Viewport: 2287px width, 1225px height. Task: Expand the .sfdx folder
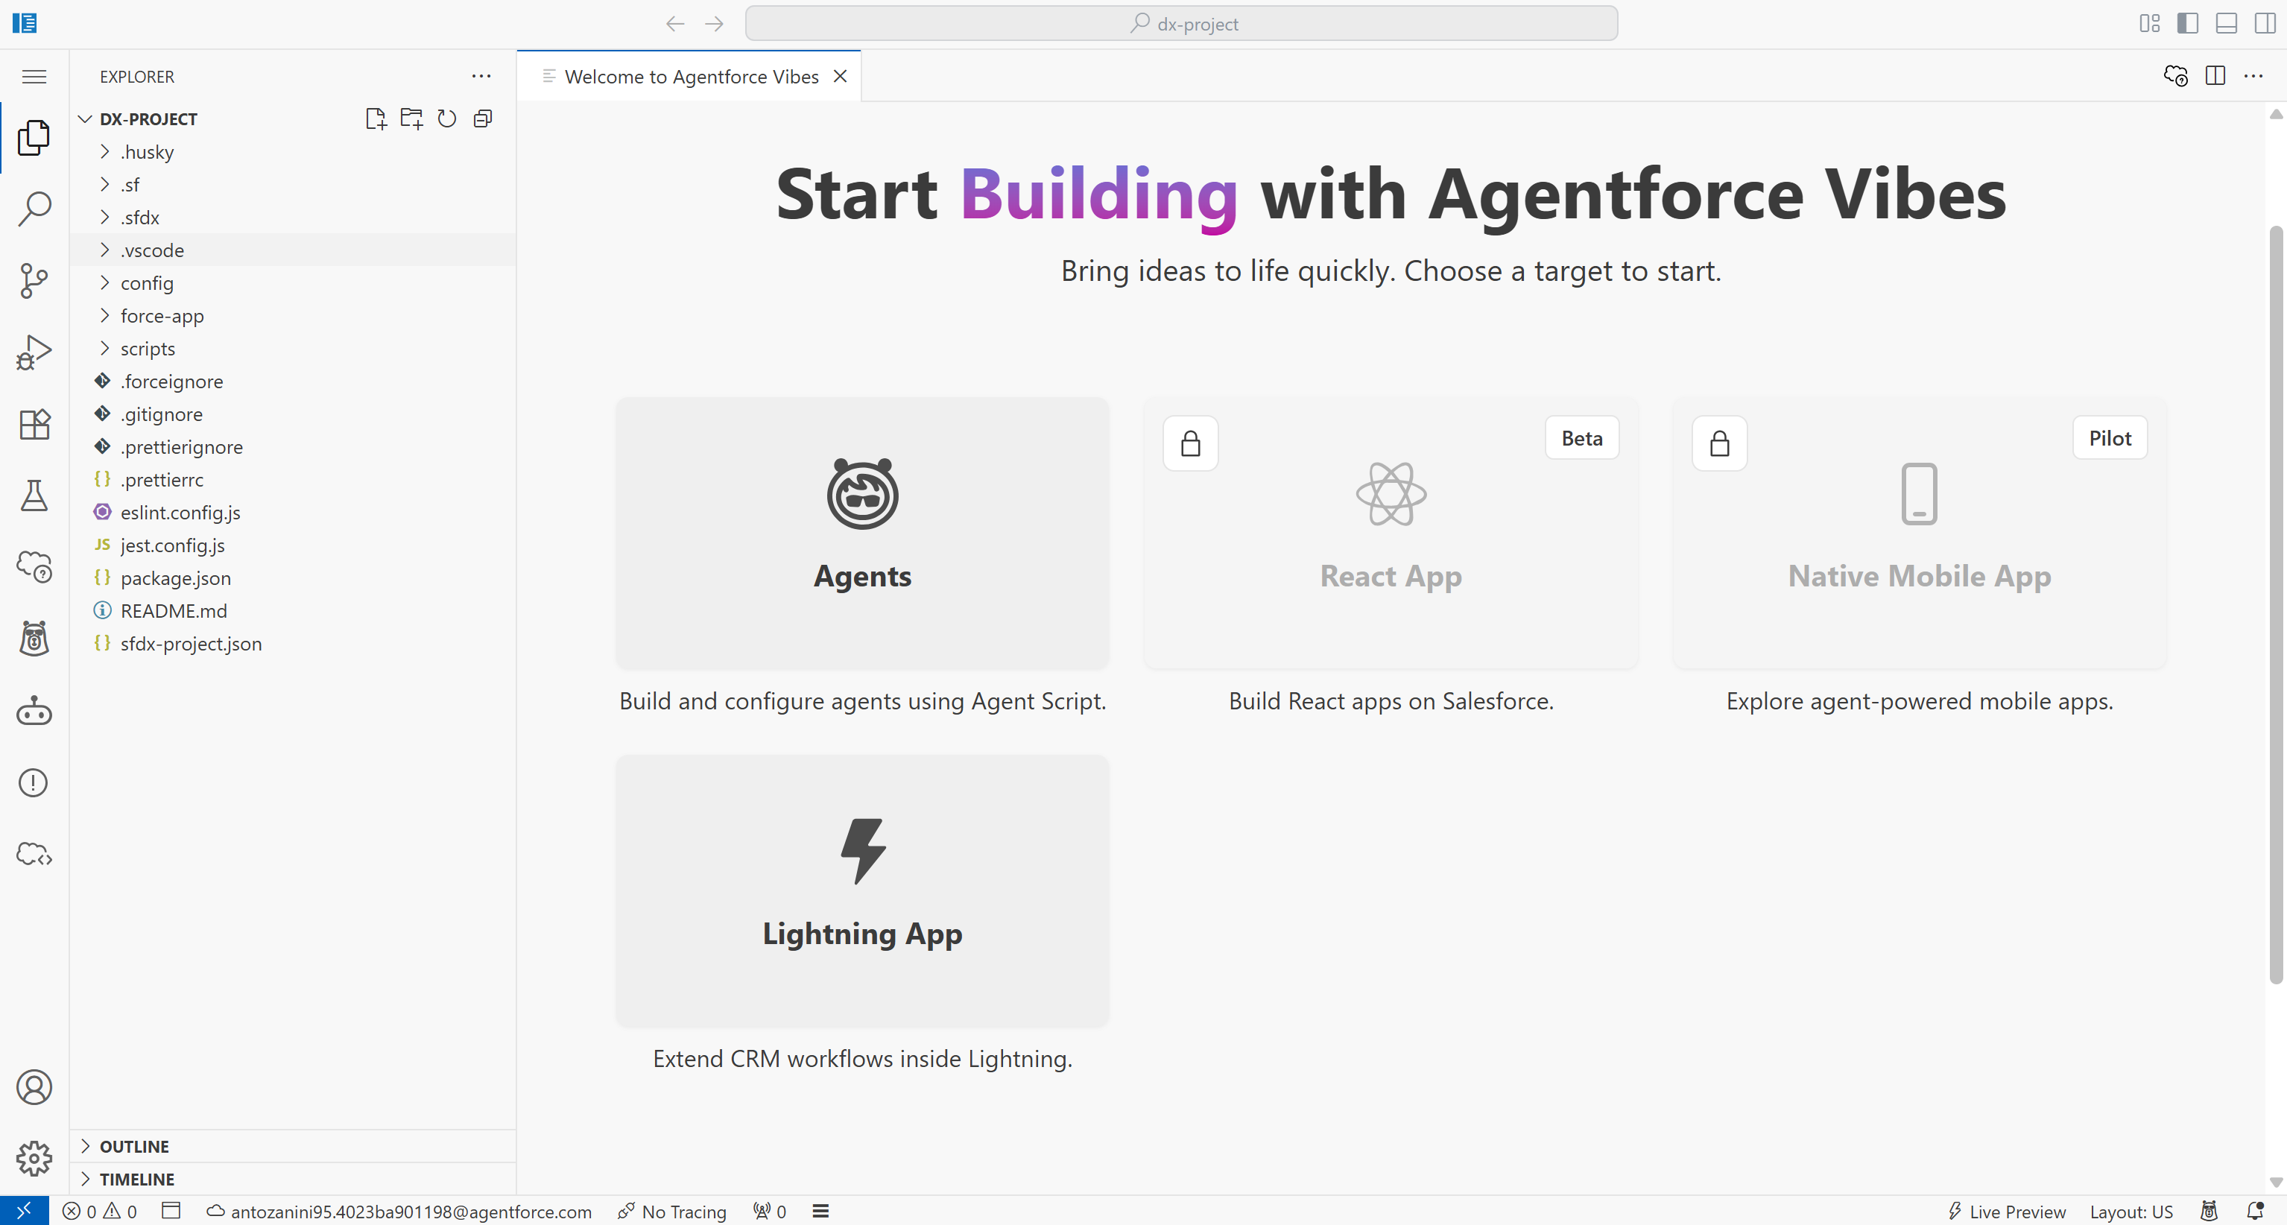pos(293,218)
